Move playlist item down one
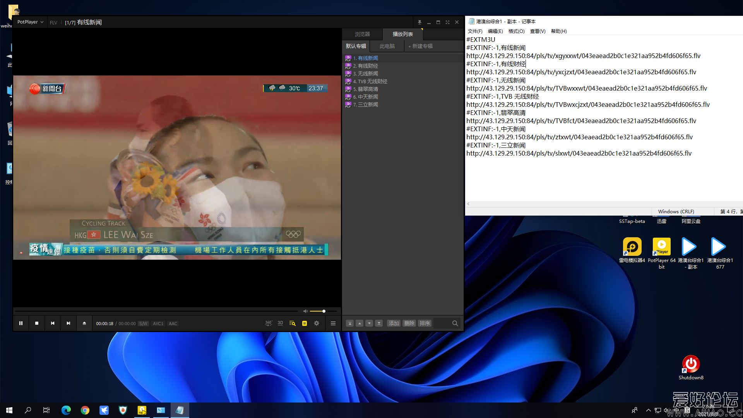This screenshot has width=743, height=418. coord(369,323)
